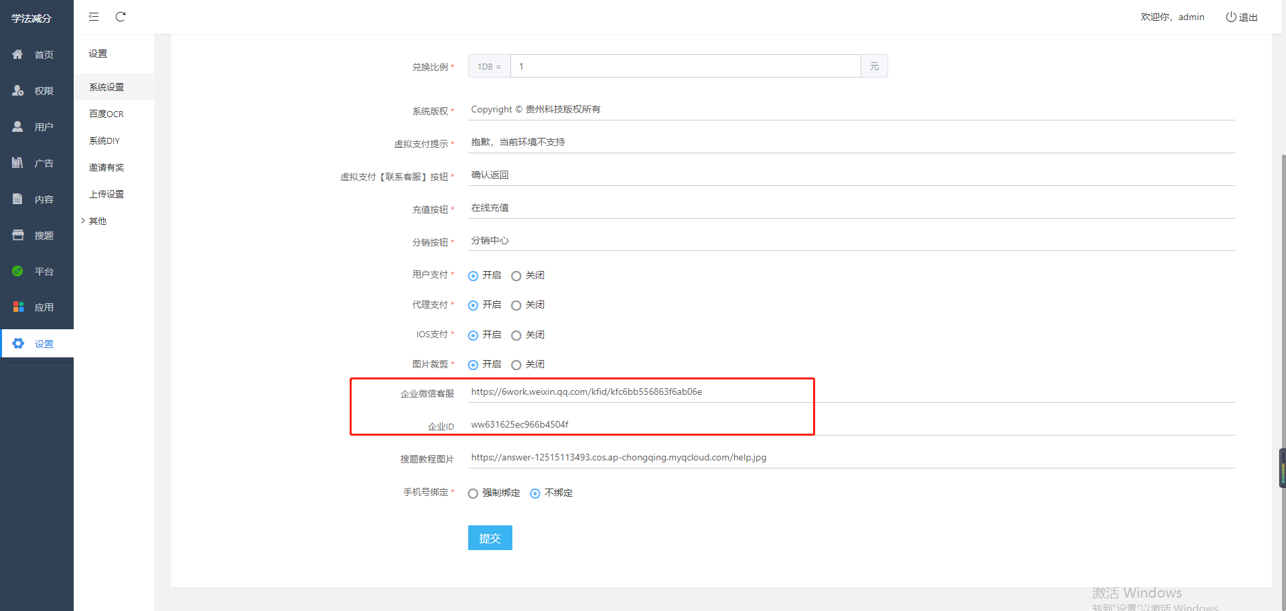The image size is (1286, 611).
Task: Click the 用户 user icon
Action: pyautogui.click(x=18, y=126)
